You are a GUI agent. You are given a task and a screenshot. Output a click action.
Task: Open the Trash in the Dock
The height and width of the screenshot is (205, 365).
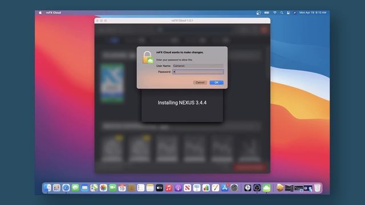pos(317,187)
